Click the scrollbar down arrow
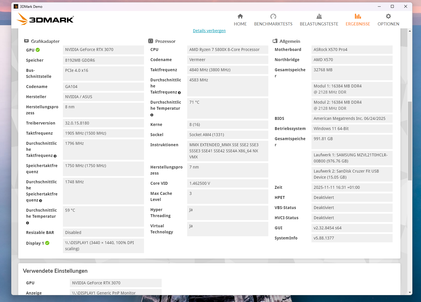Screen dimensions: 421x302 click(410, 292)
